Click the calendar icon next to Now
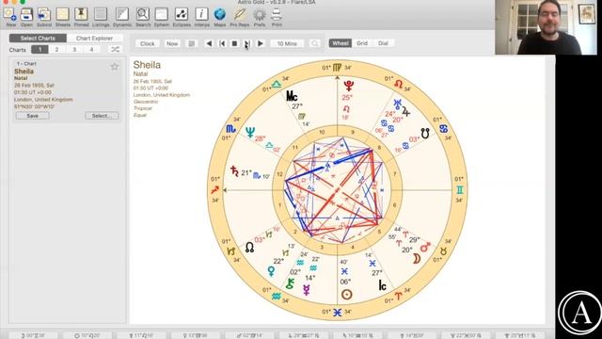 coord(191,43)
